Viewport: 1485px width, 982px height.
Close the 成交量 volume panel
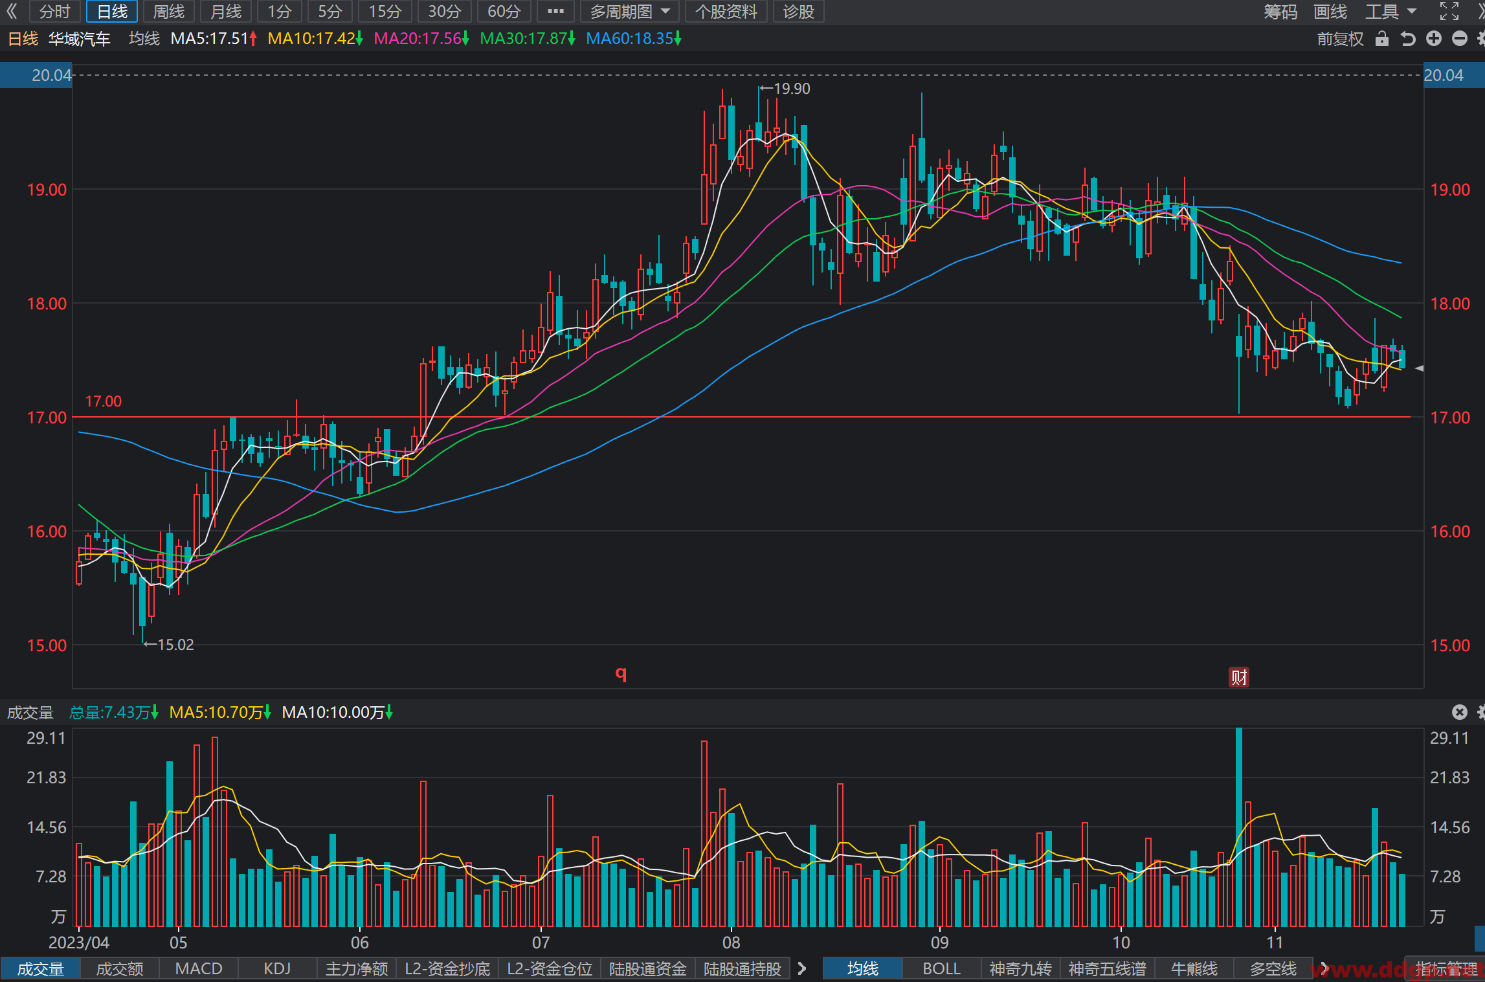(x=1459, y=712)
